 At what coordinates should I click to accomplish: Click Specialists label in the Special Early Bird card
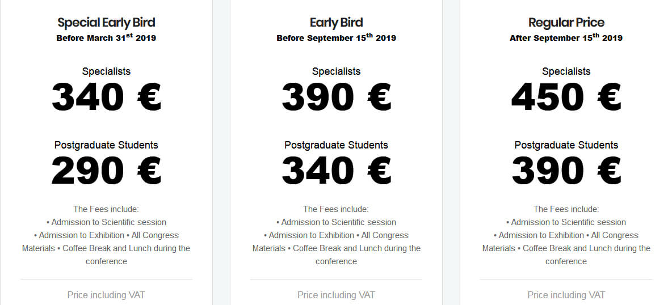[x=106, y=71]
